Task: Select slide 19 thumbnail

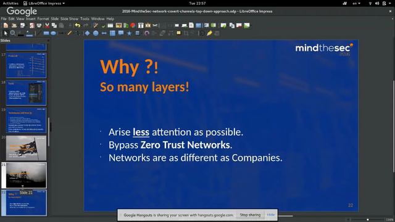Action: tap(26, 120)
